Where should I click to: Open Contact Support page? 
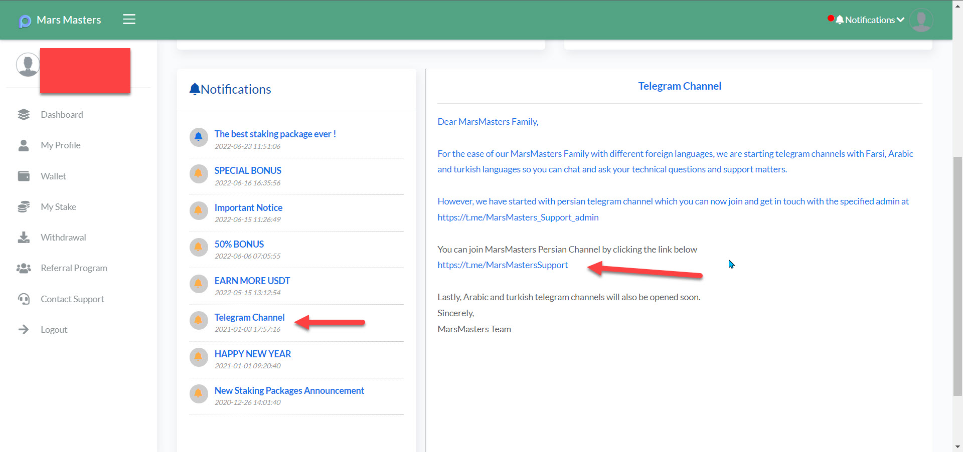coord(72,299)
